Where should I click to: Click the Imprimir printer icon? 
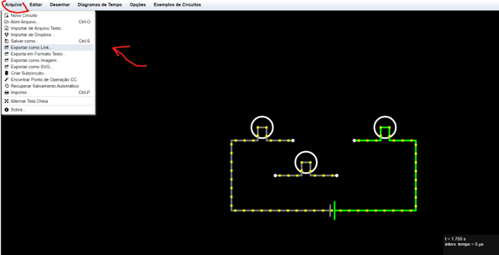[6, 93]
